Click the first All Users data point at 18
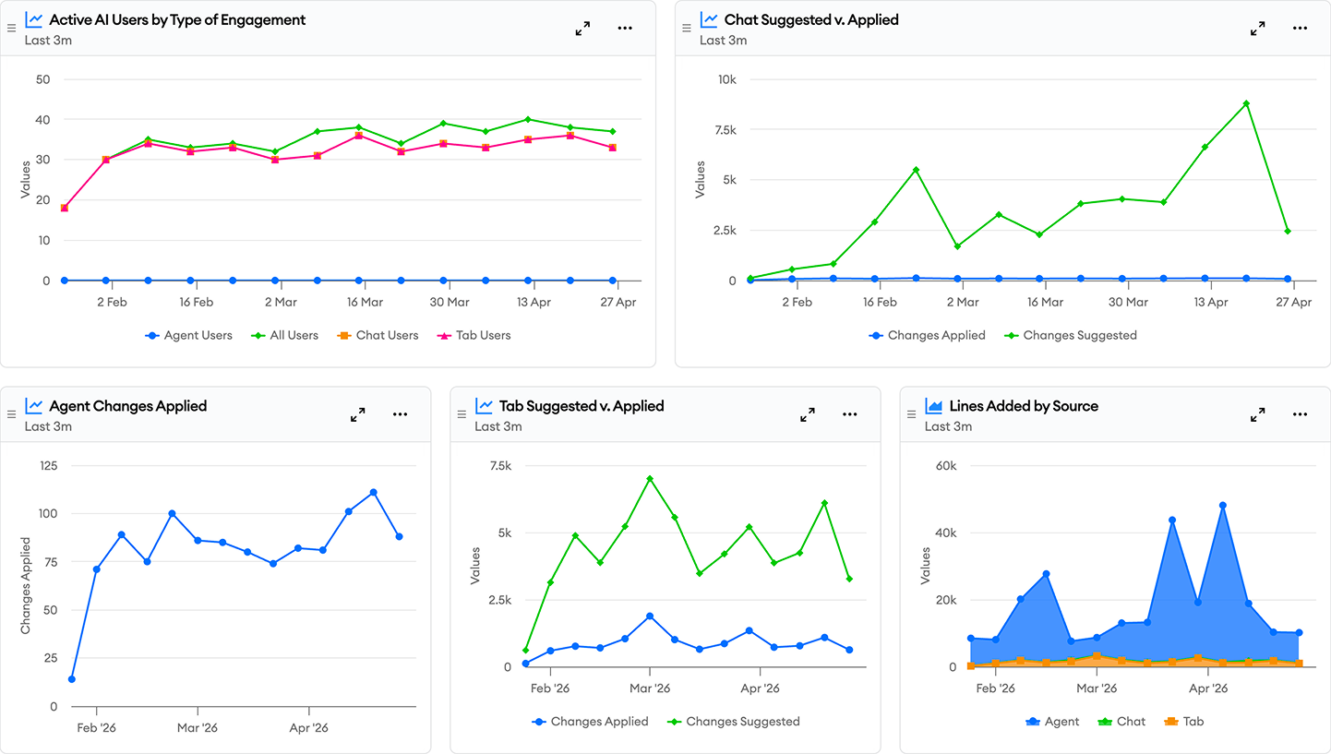This screenshot has height=754, width=1331. (x=64, y=209)
